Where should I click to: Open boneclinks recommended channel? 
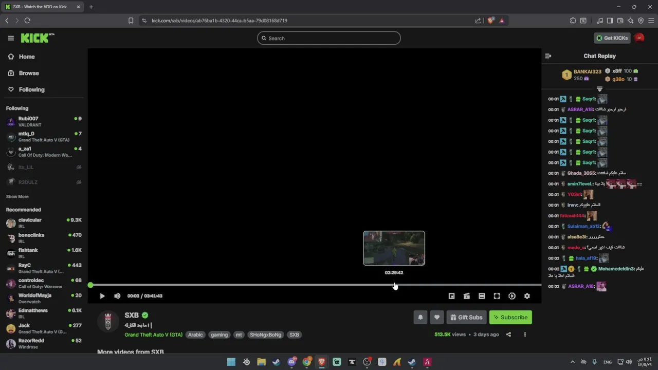(x=44, y=238)
